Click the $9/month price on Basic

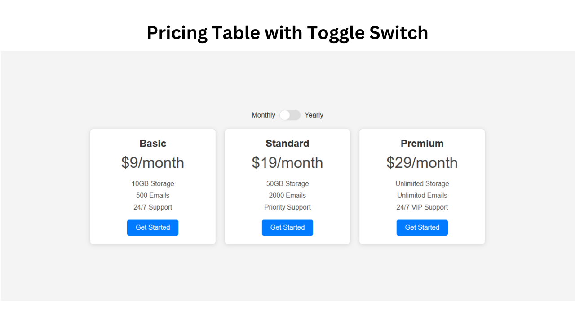click(153, 162)
